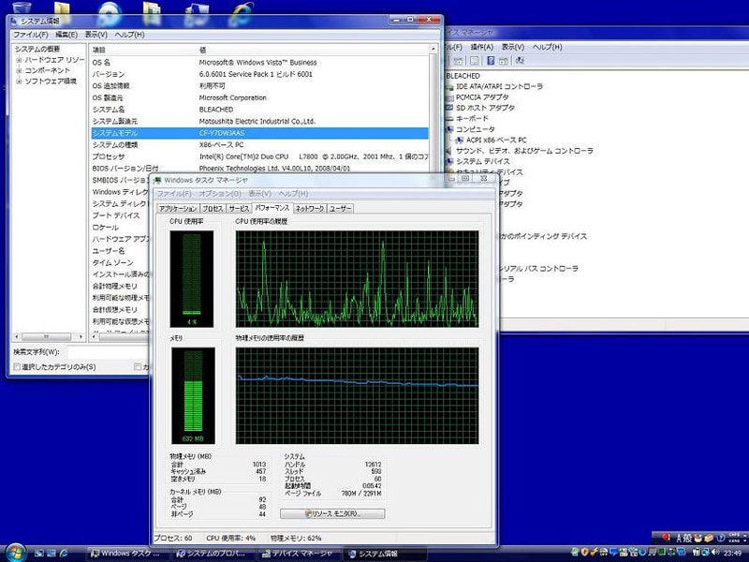This screenshot has height=562, width=749.
Task: Click details list scroll-up arrow
Action: 433,50
